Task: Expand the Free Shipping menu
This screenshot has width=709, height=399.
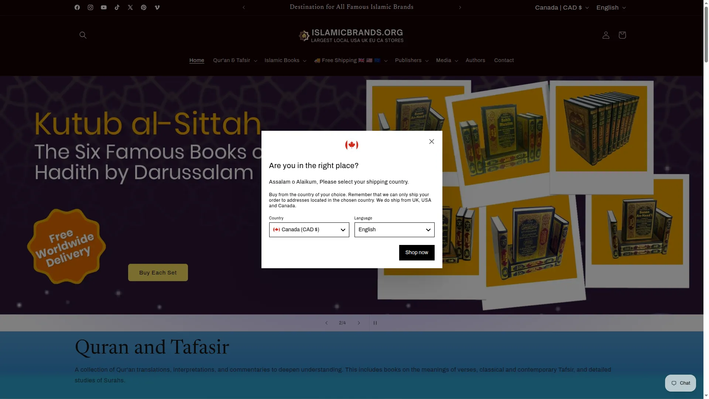Action: pos(351,61)
